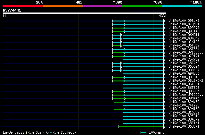Select the UniRef100_A3A3M9 hit label
The image size is (205, 135).
coord(184,38)
